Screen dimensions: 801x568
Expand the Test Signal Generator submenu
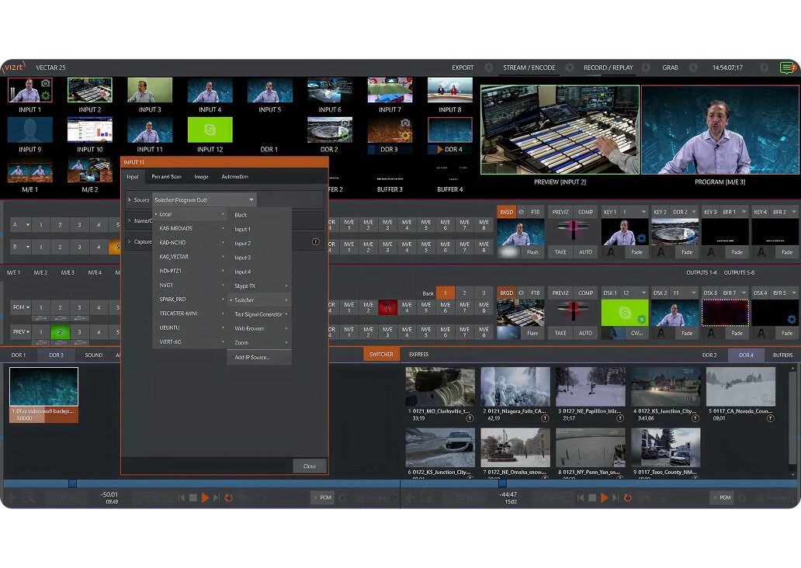[259, 313]
